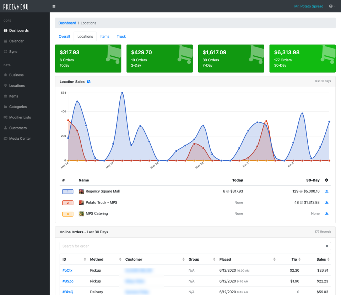Click Potato Truck - MPS thumbnail image
Screen dimensions: 341x295
point(81,203)
